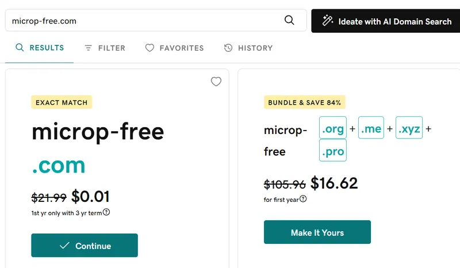
Task: Click the help icon beside first year
Action: coord(303,199)
